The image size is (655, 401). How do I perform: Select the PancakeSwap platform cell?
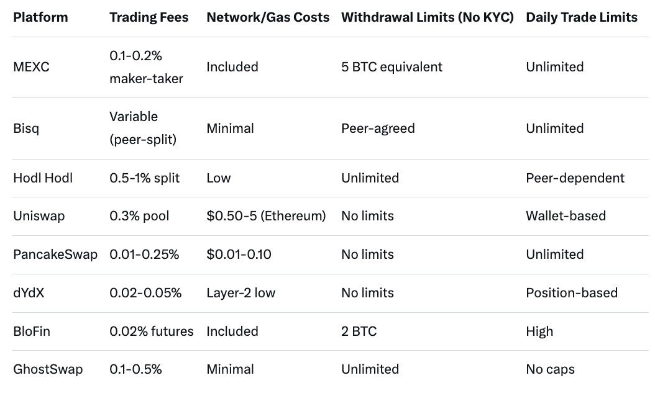click(55, 255)
